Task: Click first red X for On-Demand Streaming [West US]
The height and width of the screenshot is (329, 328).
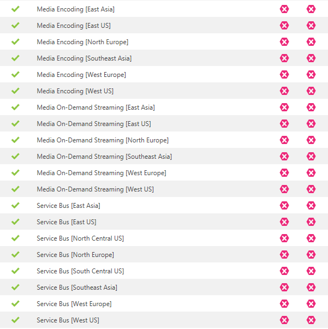Action: [284, 189]
